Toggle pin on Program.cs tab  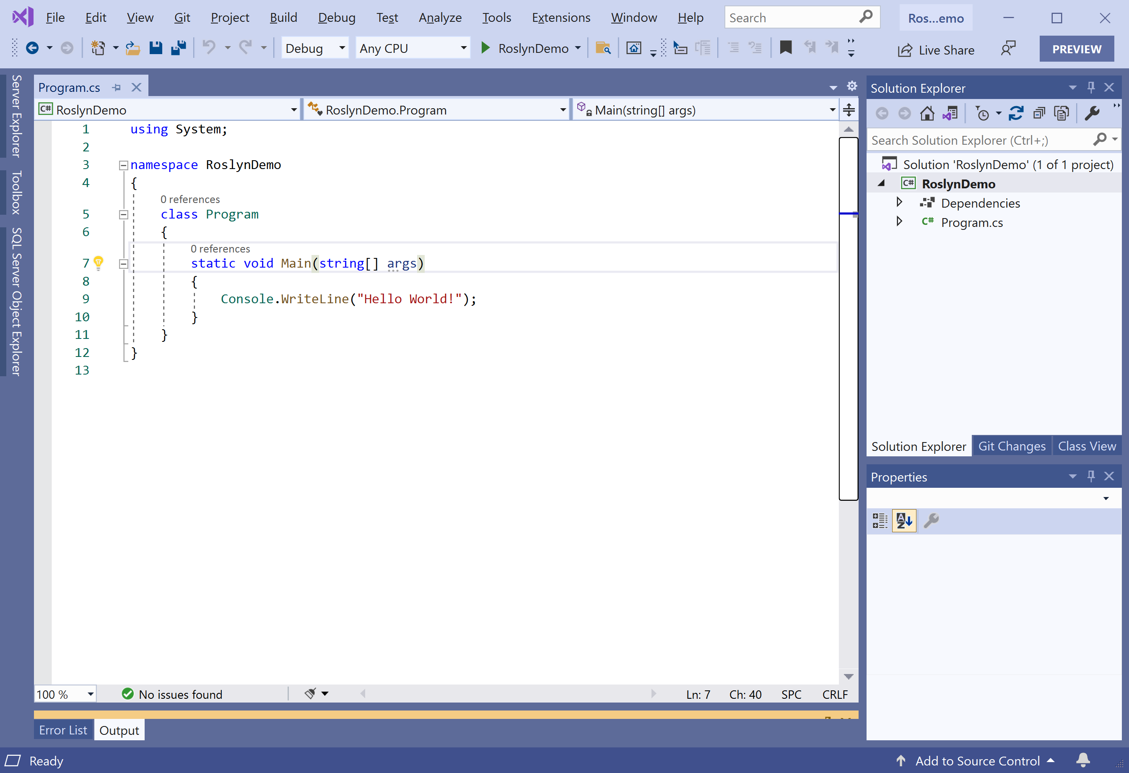(x=117, y=88)
